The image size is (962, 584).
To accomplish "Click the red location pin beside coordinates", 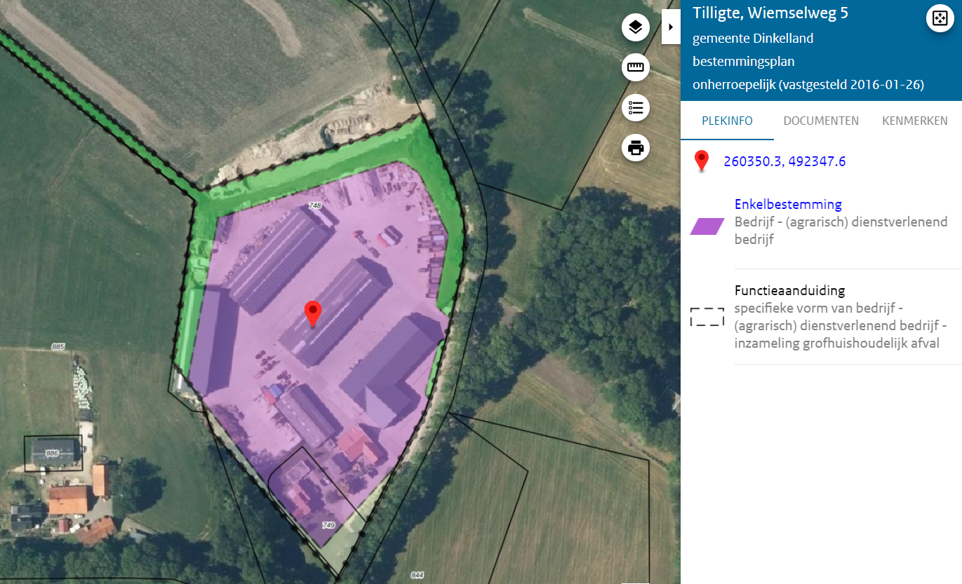I will (701, 161).
